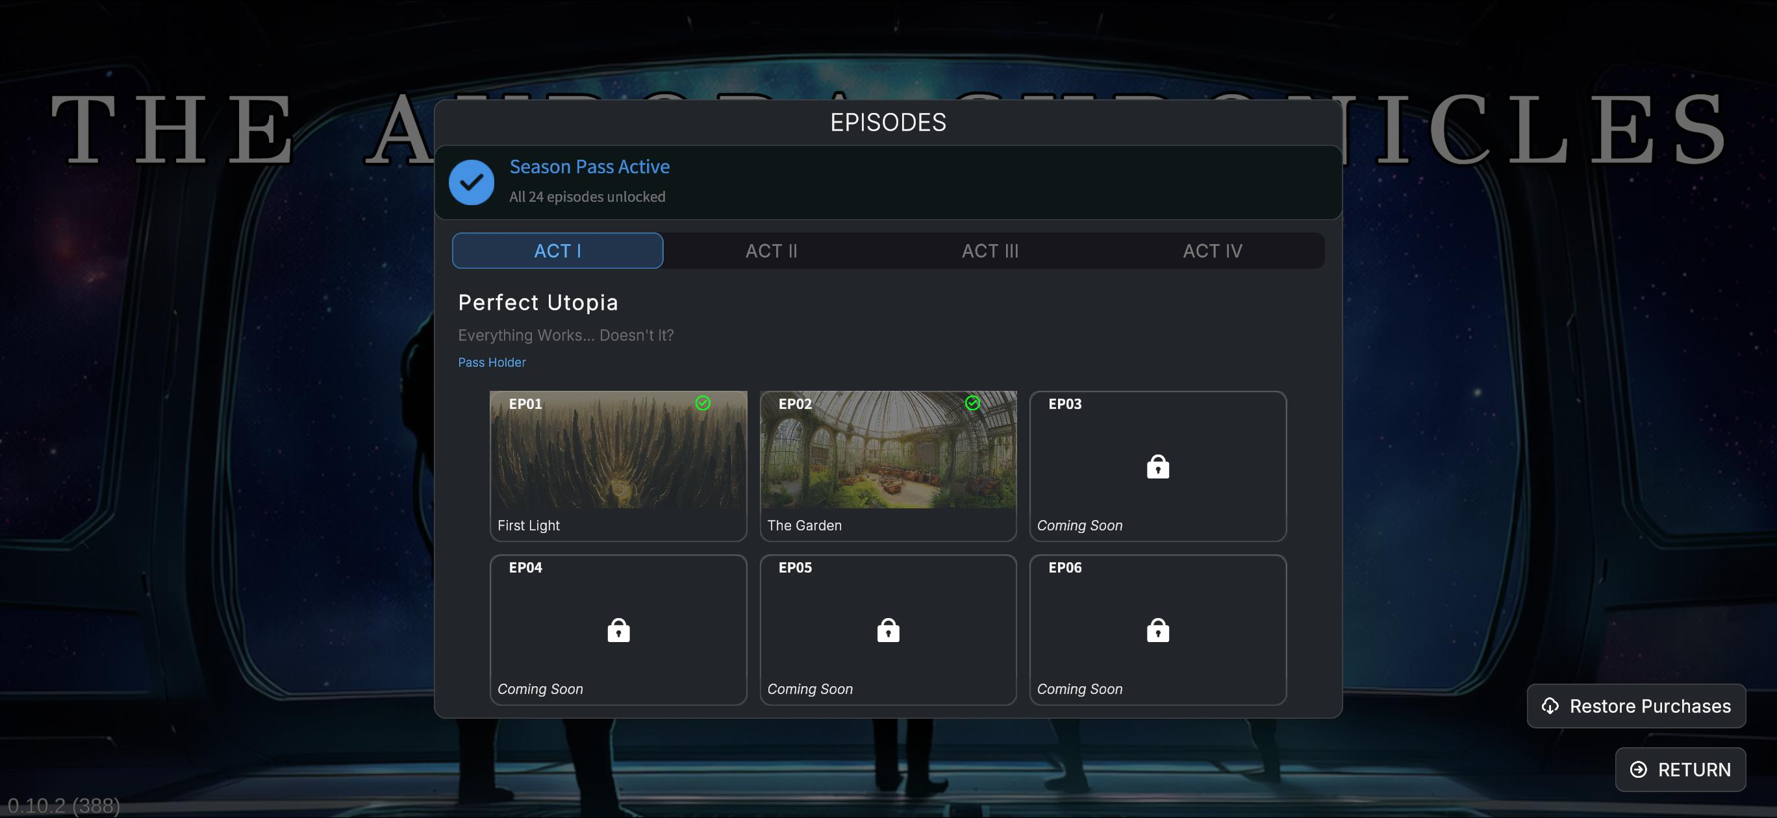1777x818 pixels.
Task: Click the Pass Holder link
Action: point(492,362)
